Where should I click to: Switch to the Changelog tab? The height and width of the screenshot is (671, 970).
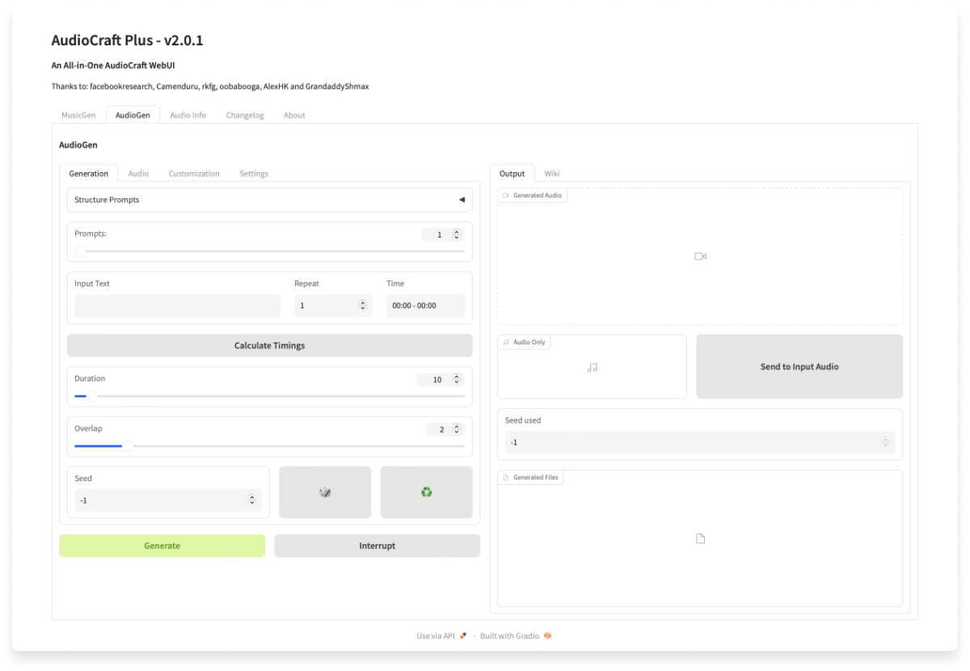[245, 115]
